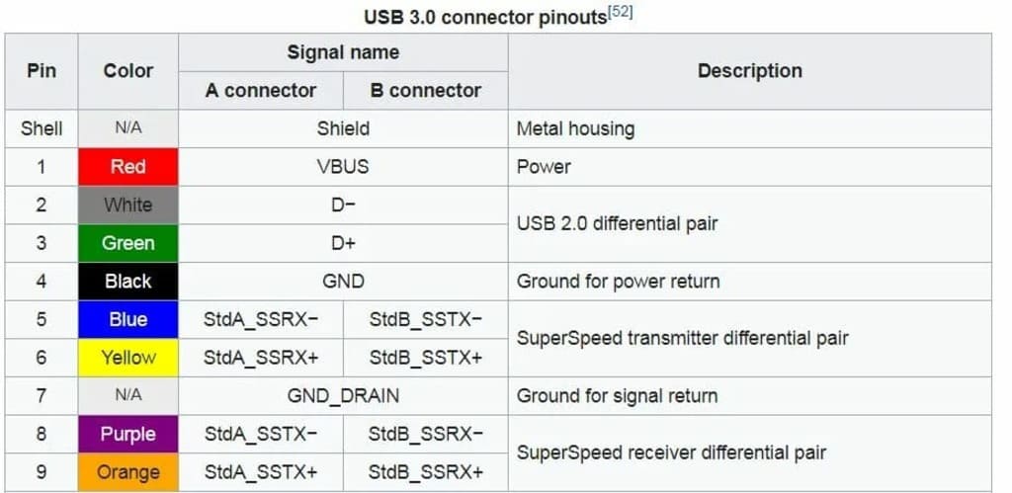1012x493 pixels.
Task: Select the USB 2.0 differential pair description
Action: 618,224
